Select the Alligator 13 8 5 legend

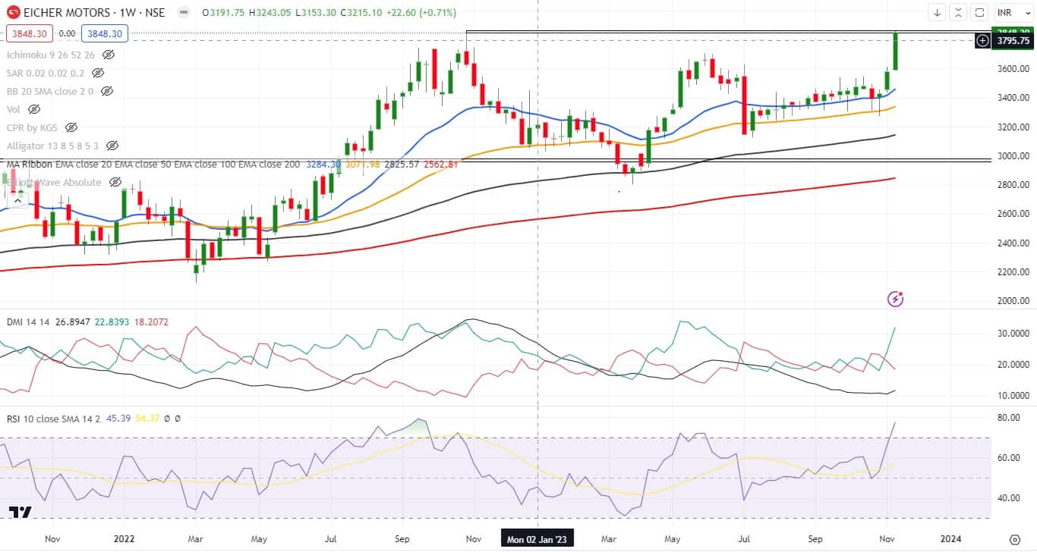53,146
